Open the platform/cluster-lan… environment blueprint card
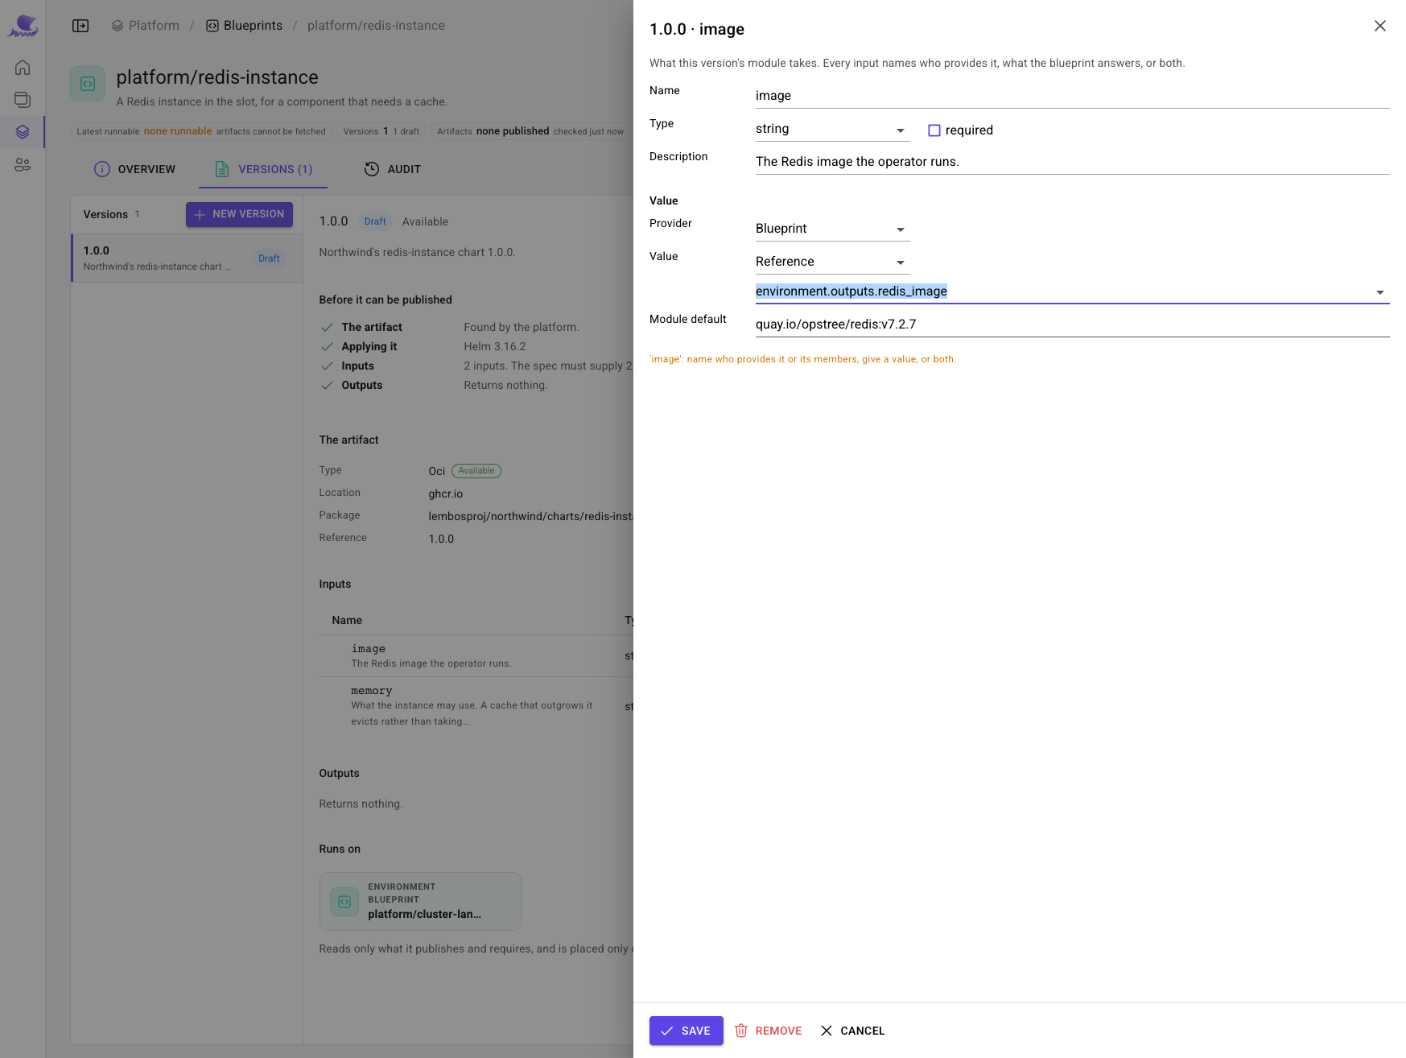 pyautogui.click(x=420, y=901)
